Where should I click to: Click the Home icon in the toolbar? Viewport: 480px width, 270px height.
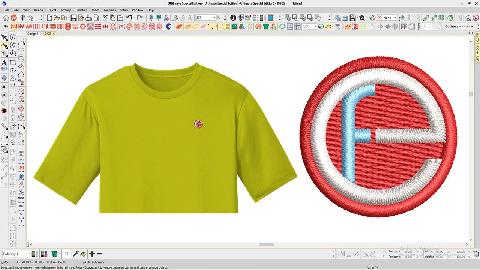click(6, 18)
